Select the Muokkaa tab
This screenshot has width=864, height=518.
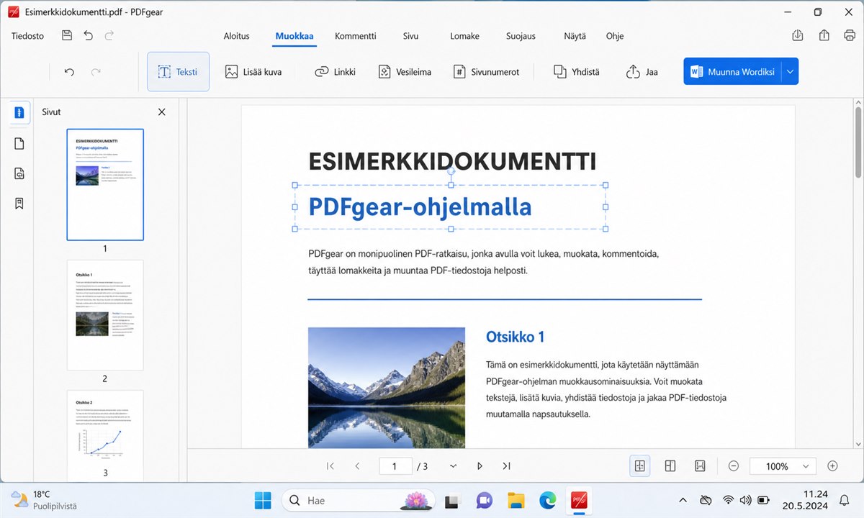294,36
